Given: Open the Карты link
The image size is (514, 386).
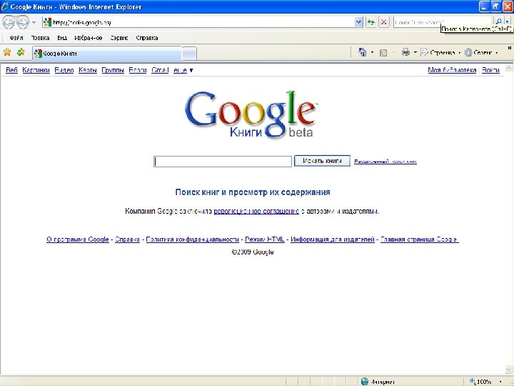Looking at the screenshot, I should 88,70.
